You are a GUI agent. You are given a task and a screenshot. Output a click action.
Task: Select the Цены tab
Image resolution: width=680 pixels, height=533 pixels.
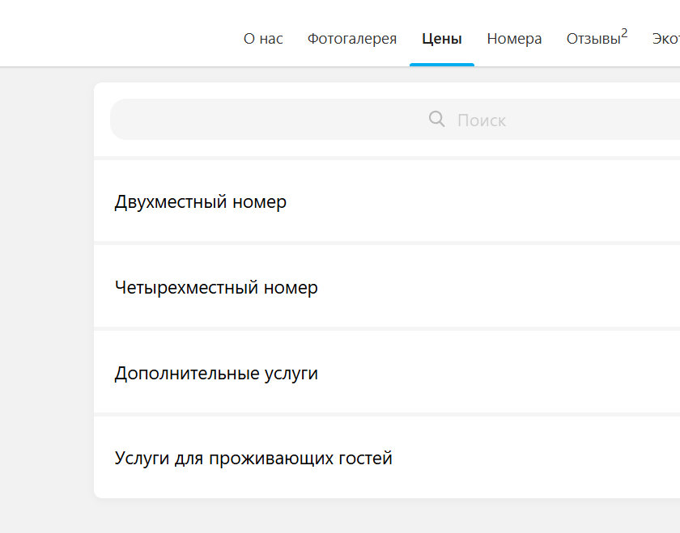coord(441,39)
